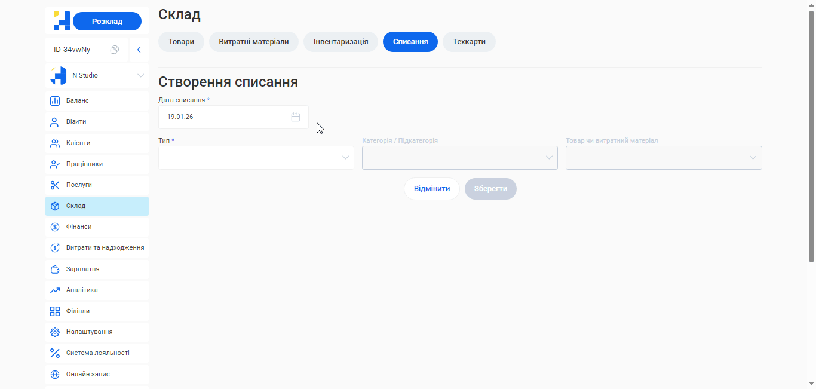Screen dimensions: 816x389
Task: Click the globe icon for Онлайн запис
Action: 55,374
